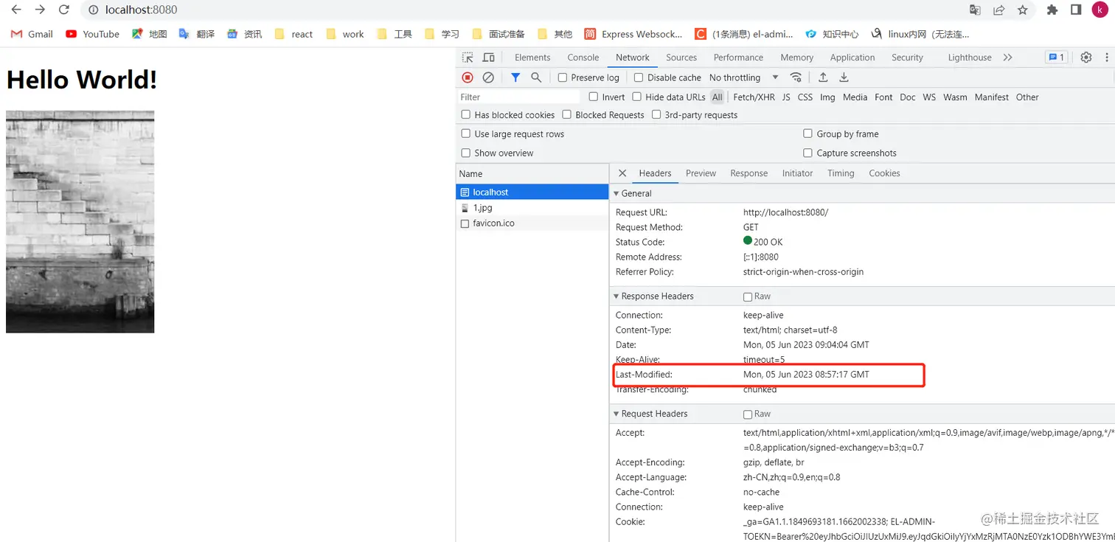Open the No throttling dropdown

point(743,77)
